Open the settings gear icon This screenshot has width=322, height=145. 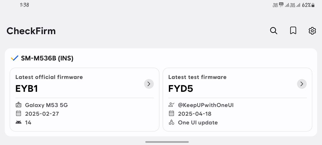(312, 31)
